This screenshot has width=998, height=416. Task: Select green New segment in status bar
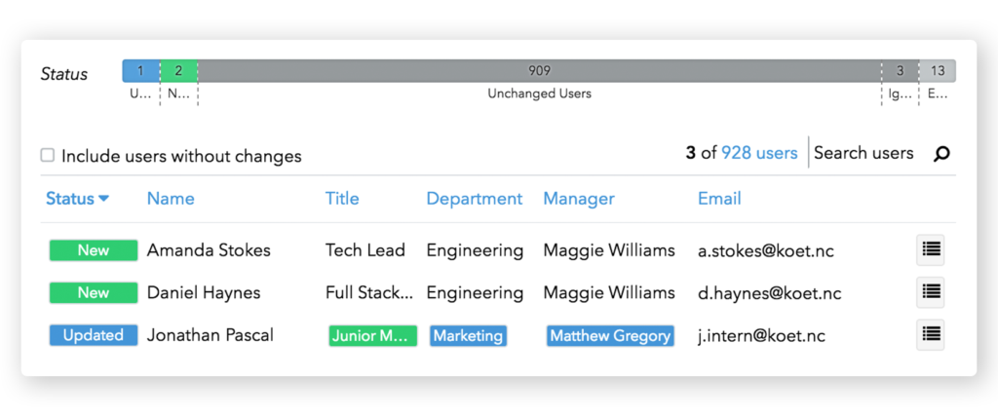[179, 70]
